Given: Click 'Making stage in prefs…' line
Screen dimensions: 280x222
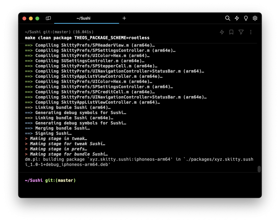Looking at the screenshot, I should [56, 149].
